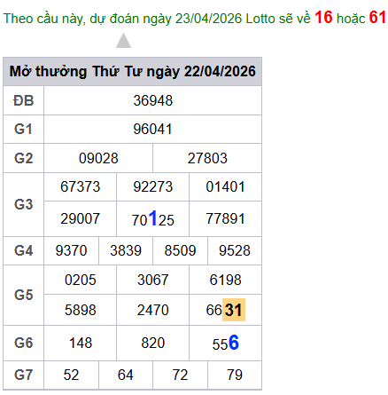Click the G6 row label
Image resolution: width=388 pixels, height=395 pixels.
[x=23, y=343]
